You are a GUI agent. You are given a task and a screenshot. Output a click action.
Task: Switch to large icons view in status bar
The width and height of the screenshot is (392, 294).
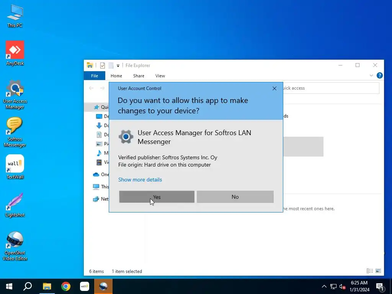click(378, 271)
